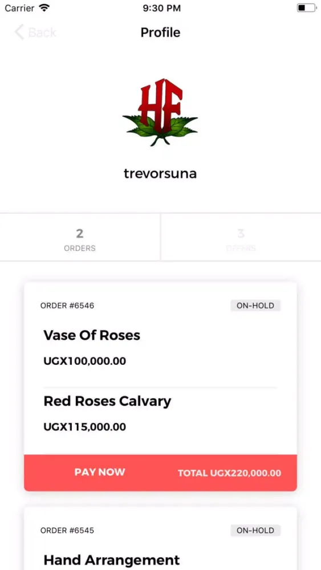Tap the UGX100,000.00 price

click(85, 361)
